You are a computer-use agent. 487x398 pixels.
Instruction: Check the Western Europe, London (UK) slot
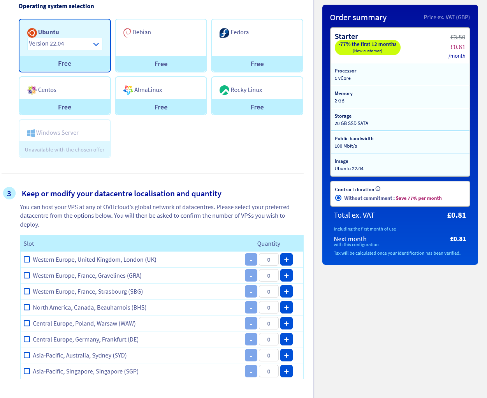(x=27, y=259)
